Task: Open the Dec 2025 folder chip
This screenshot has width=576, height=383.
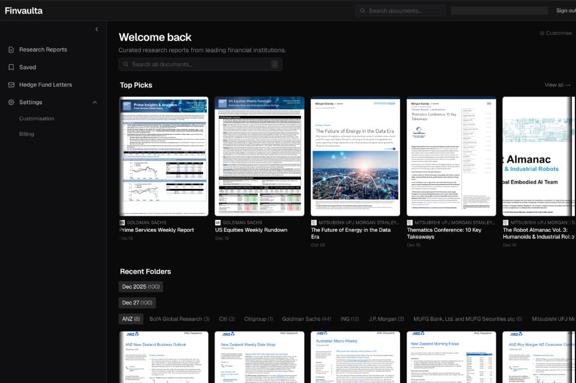Action: coord(141,287)
